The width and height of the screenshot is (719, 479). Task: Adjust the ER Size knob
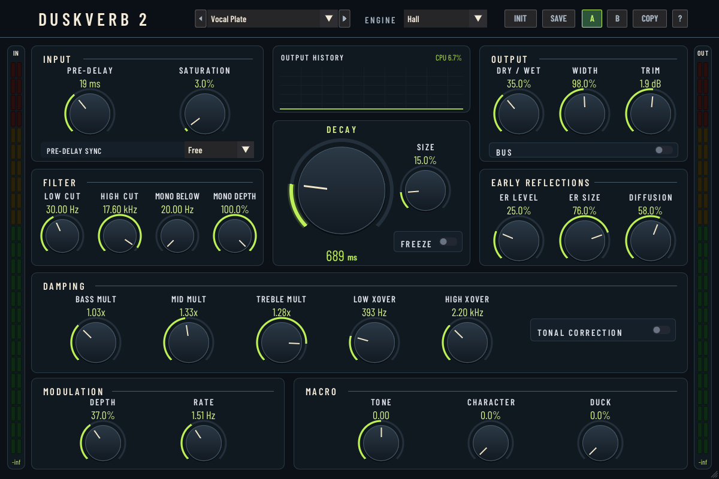pyautogui.click(x=585, y=241)
